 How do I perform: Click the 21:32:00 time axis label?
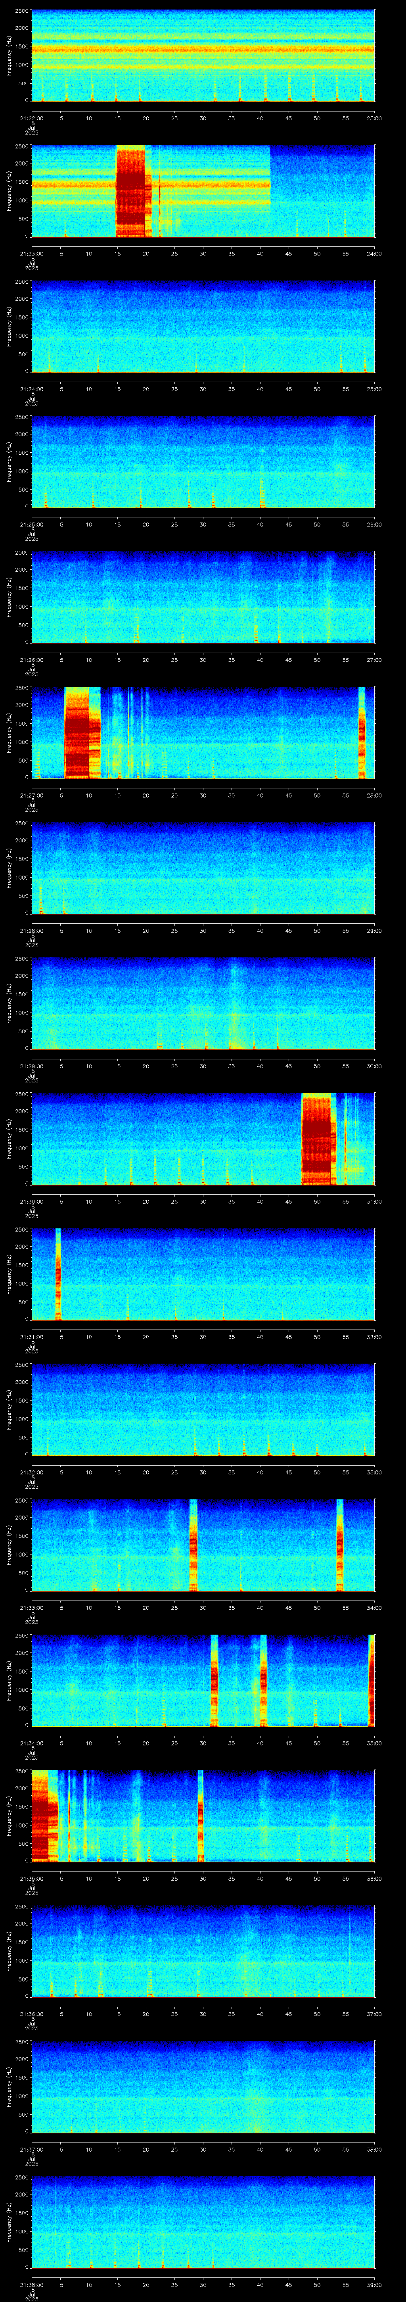pyautogui.click(x=31, y=1472)
